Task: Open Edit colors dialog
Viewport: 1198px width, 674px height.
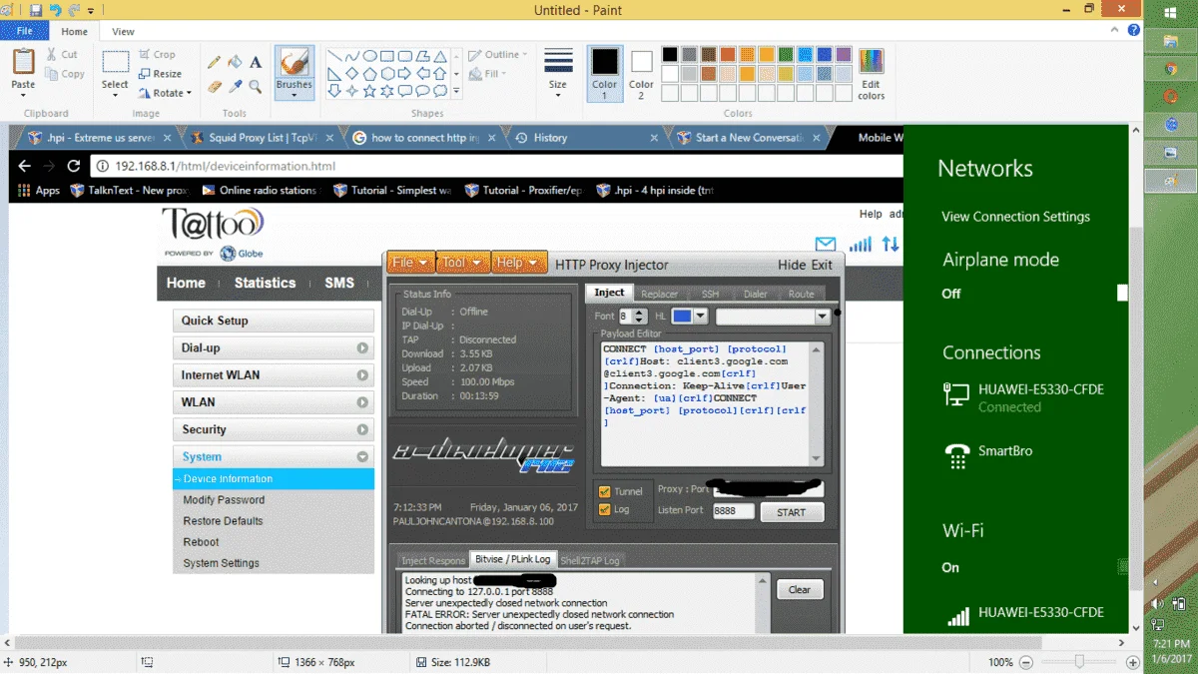Action: (x=871, y=73)
